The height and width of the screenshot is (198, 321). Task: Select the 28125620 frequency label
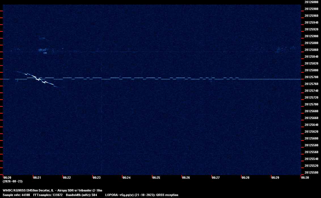point(311,132)
